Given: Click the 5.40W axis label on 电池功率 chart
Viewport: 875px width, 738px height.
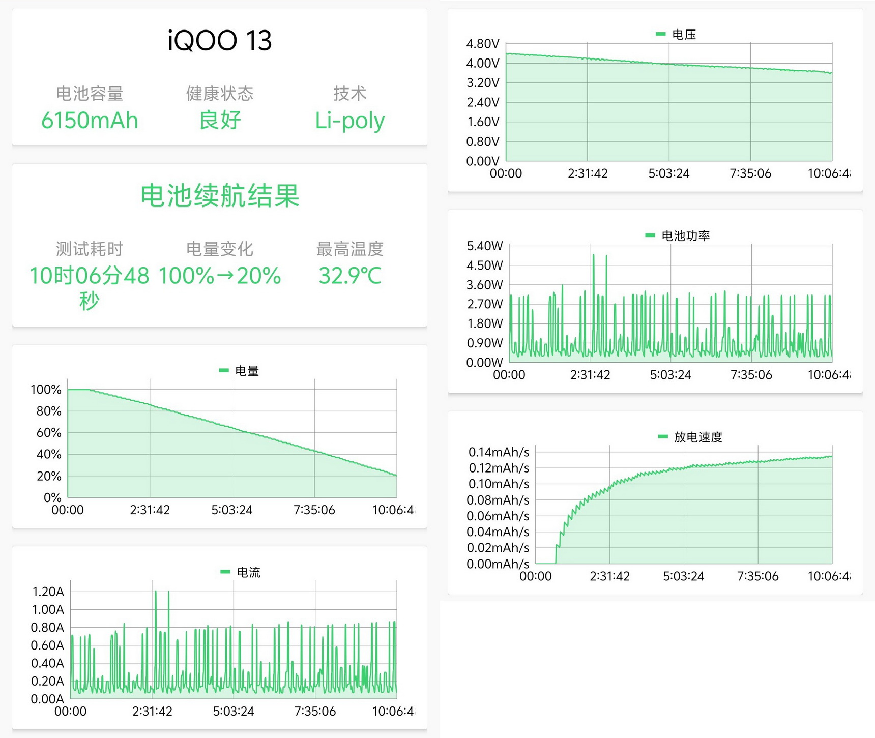Looking at the screenshot, I should tap(485, 246).
